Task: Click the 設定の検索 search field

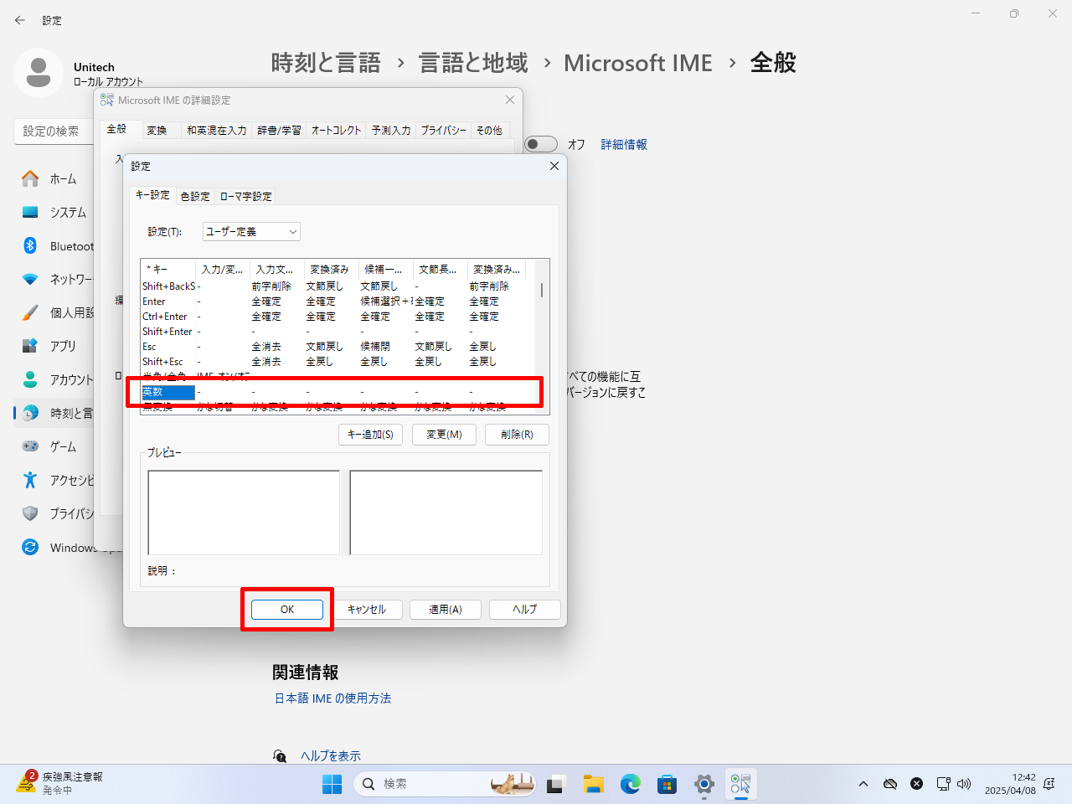Action: 54,131
